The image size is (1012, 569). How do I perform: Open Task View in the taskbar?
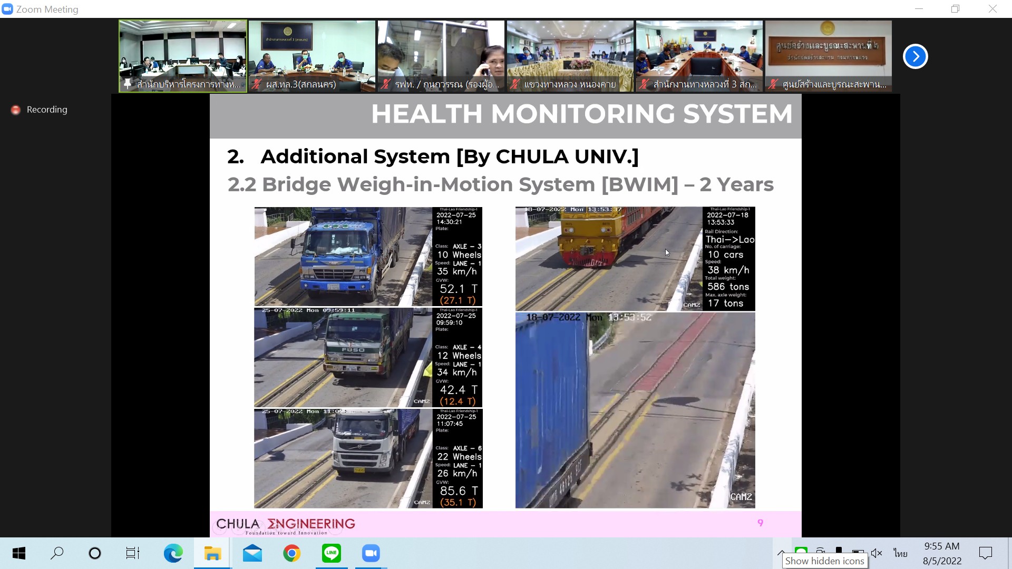coord(133,553)
